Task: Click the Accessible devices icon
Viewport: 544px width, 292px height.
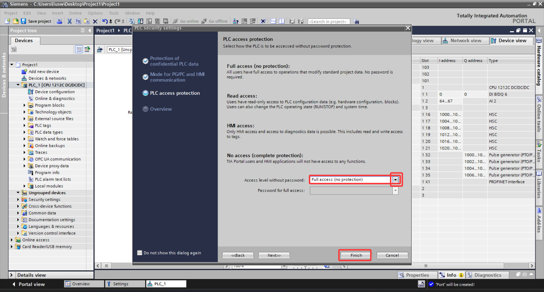Action: [236, 21]
